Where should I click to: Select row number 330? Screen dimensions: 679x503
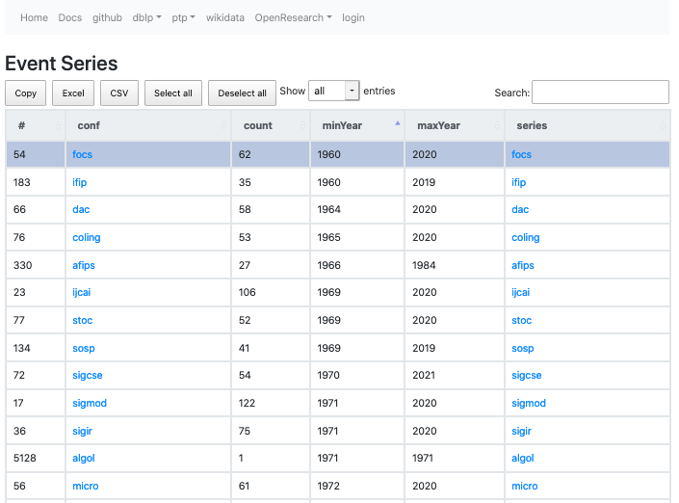[x=36, y=265]
